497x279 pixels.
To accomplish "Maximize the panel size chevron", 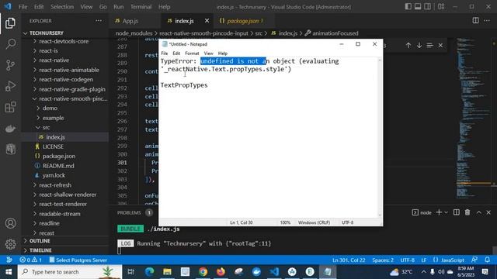I will click(478, 212).
